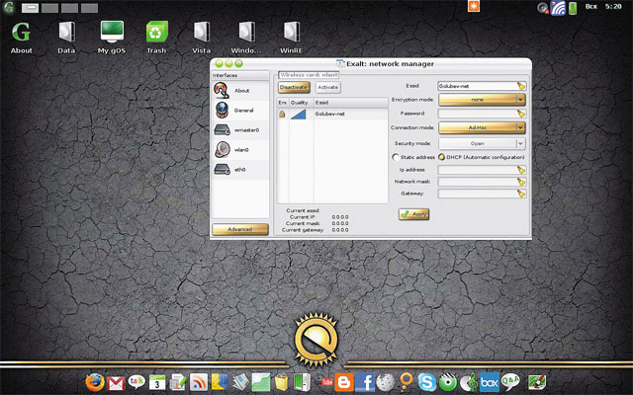Select the DHCP automatic configuration option

(442, 157)
